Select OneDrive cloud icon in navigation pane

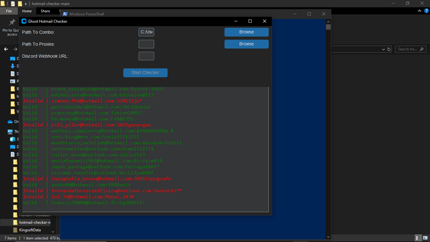(x=10, y=121)
